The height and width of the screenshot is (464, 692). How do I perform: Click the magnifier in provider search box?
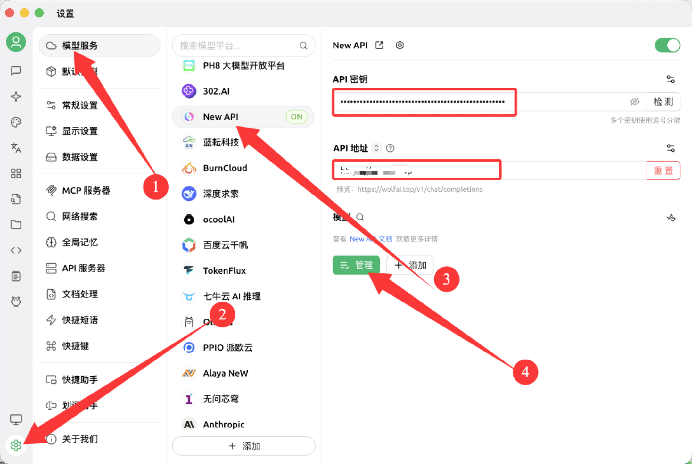(x=303, y=46)
